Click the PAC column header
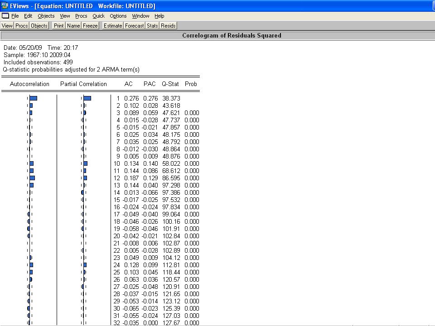Image resolution: width=435 pixels, height=326 pixels. pyautogui.click(x=150, y=84)
